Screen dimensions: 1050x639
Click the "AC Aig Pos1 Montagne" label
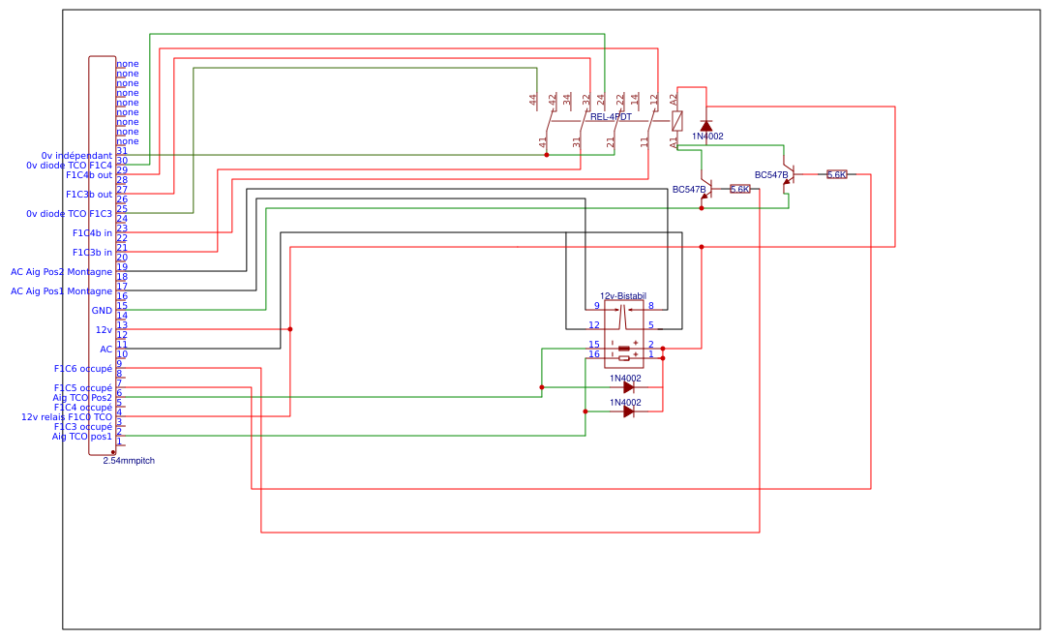pyautogui.click(x=62, y=291)
